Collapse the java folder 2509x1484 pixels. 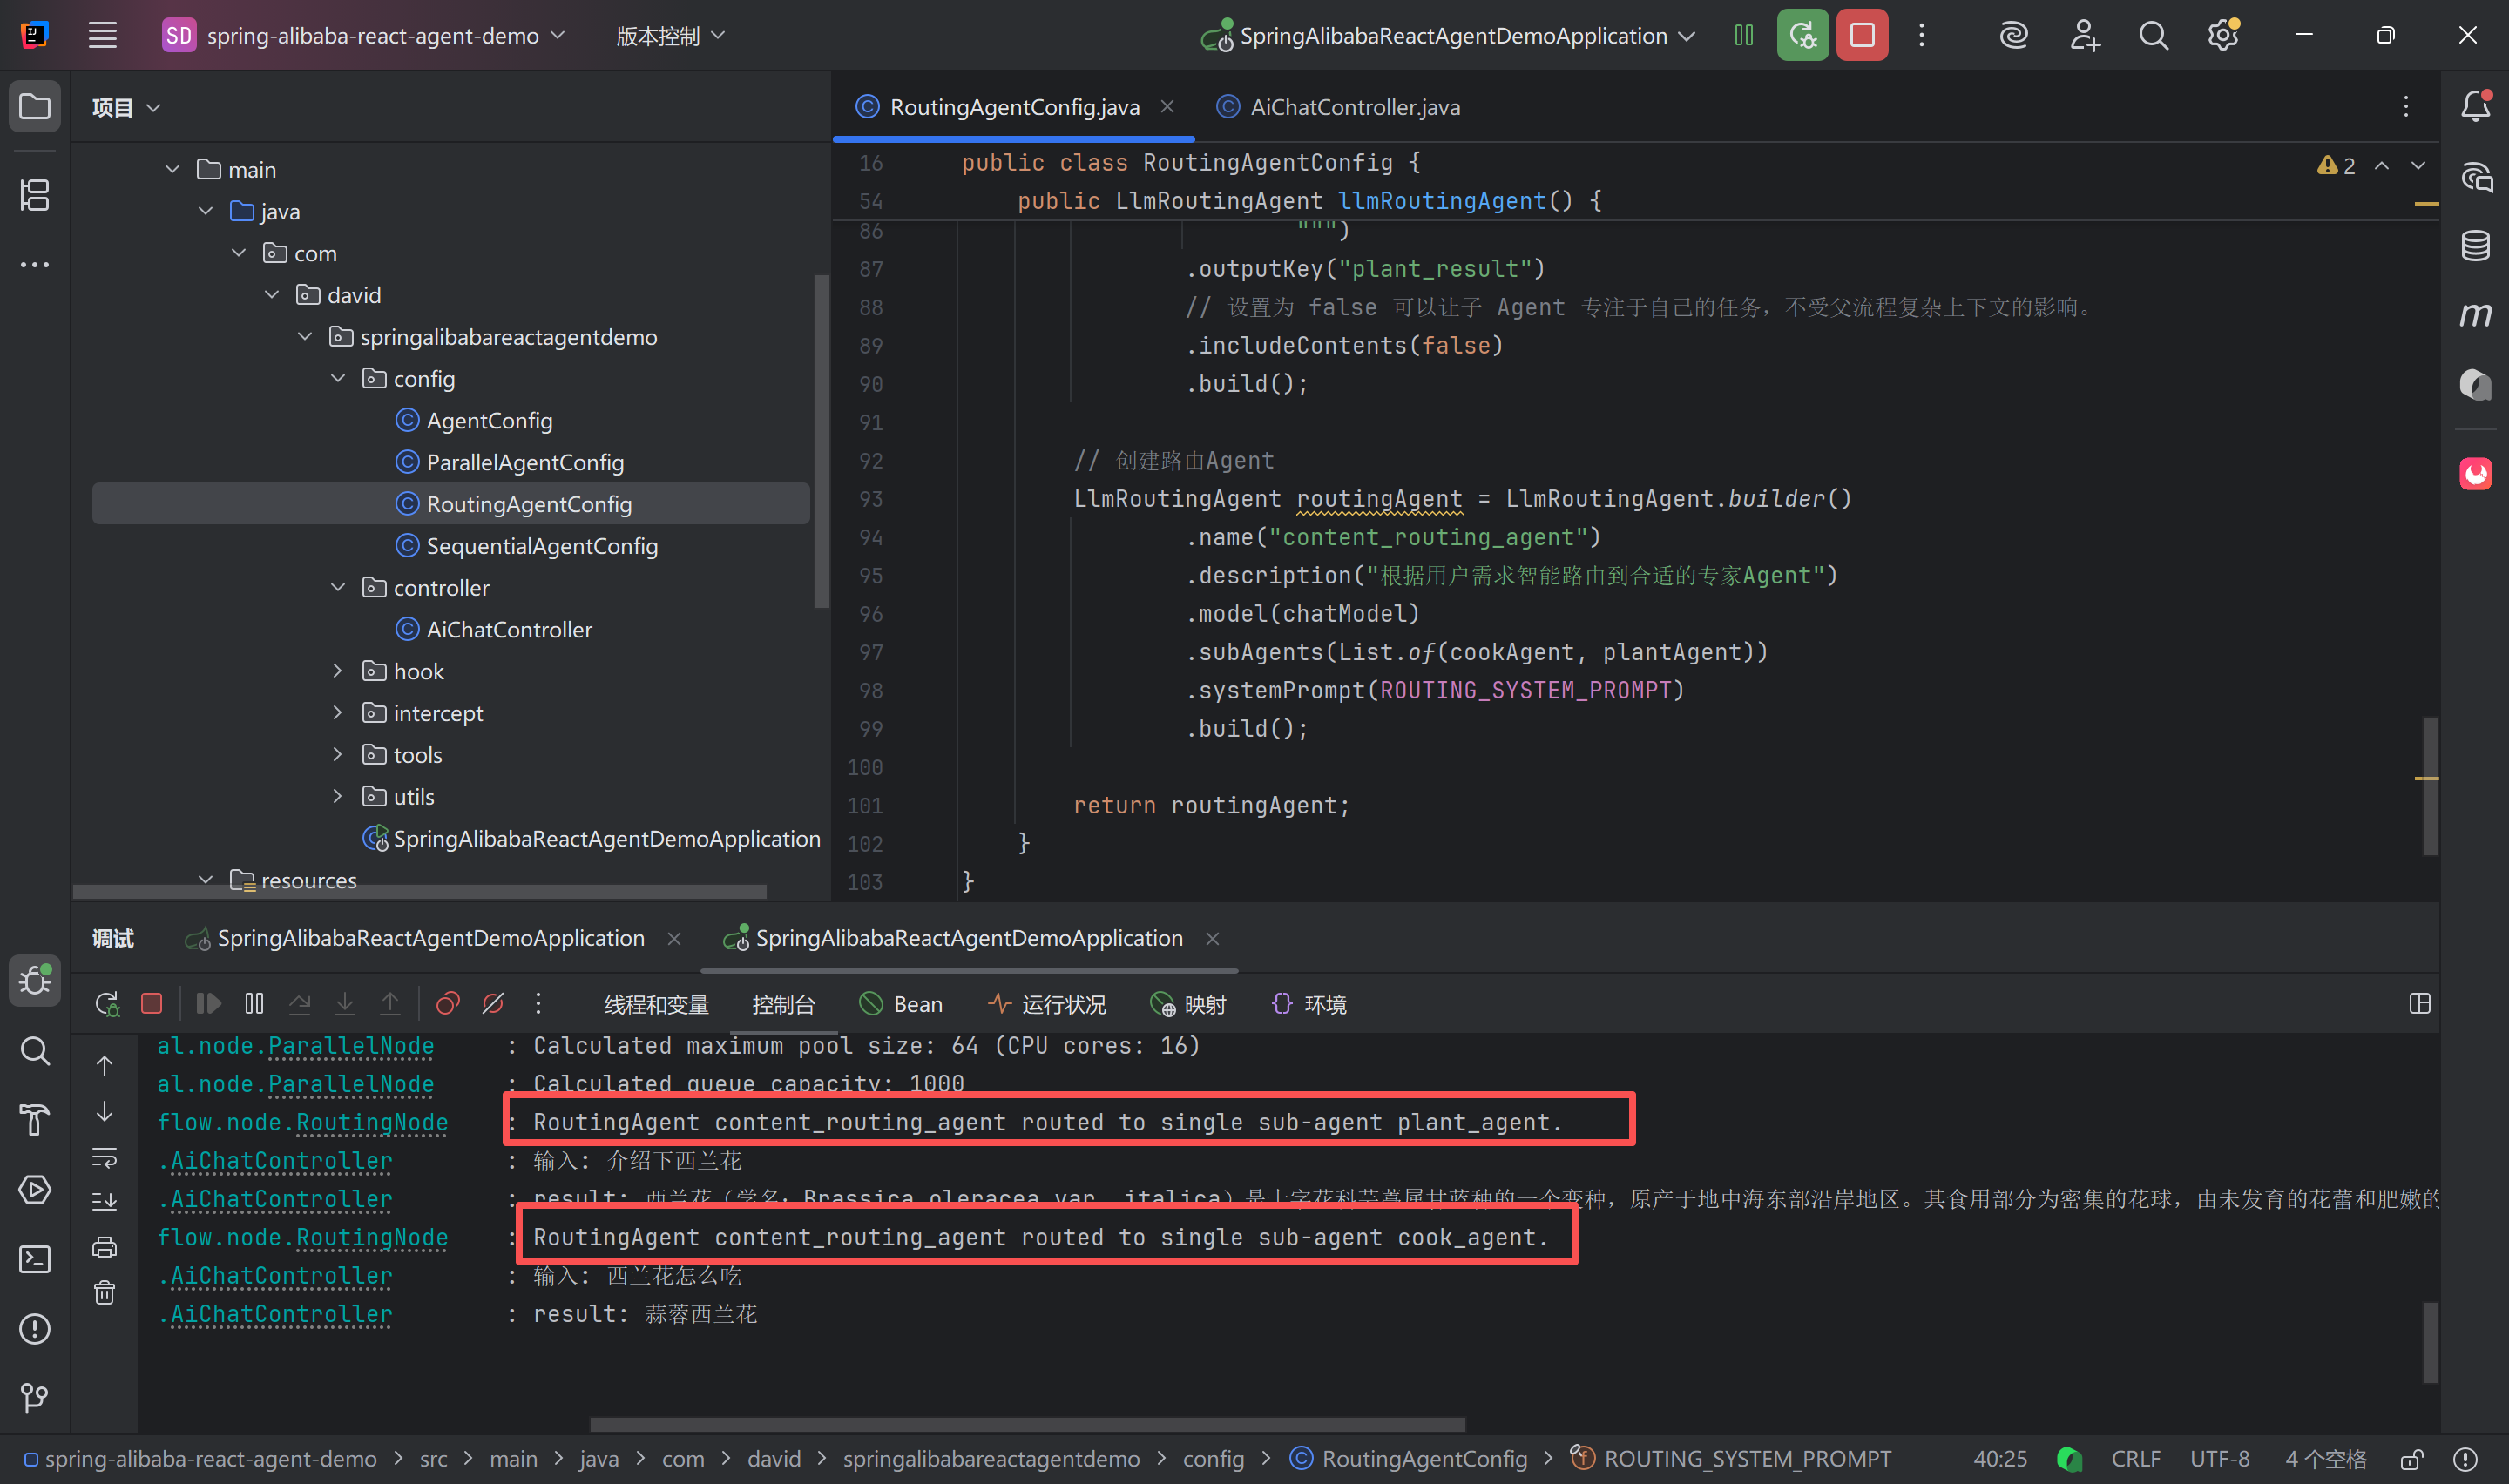click(x=205, y=211)
